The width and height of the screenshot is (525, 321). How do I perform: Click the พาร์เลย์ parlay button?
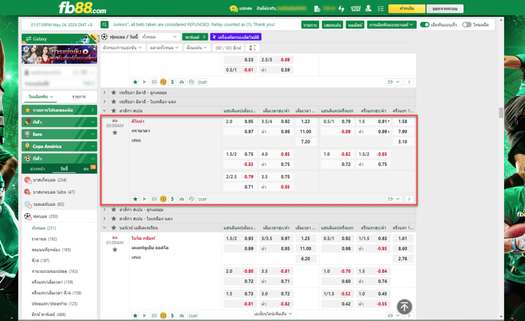coord(195,37)
